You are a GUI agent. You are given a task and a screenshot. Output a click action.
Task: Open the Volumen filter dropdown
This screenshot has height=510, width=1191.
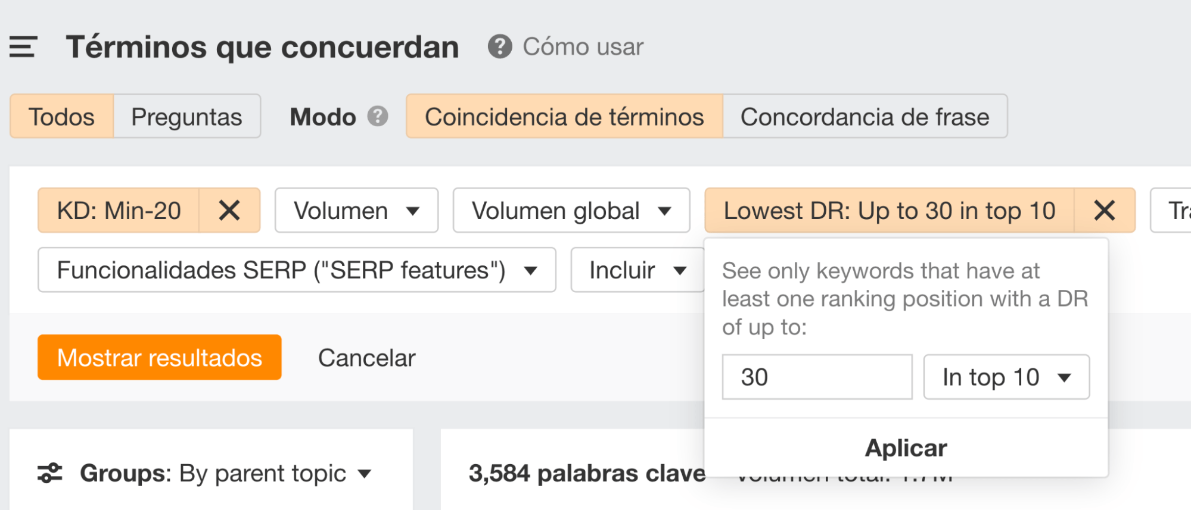(x=356, y=210)
